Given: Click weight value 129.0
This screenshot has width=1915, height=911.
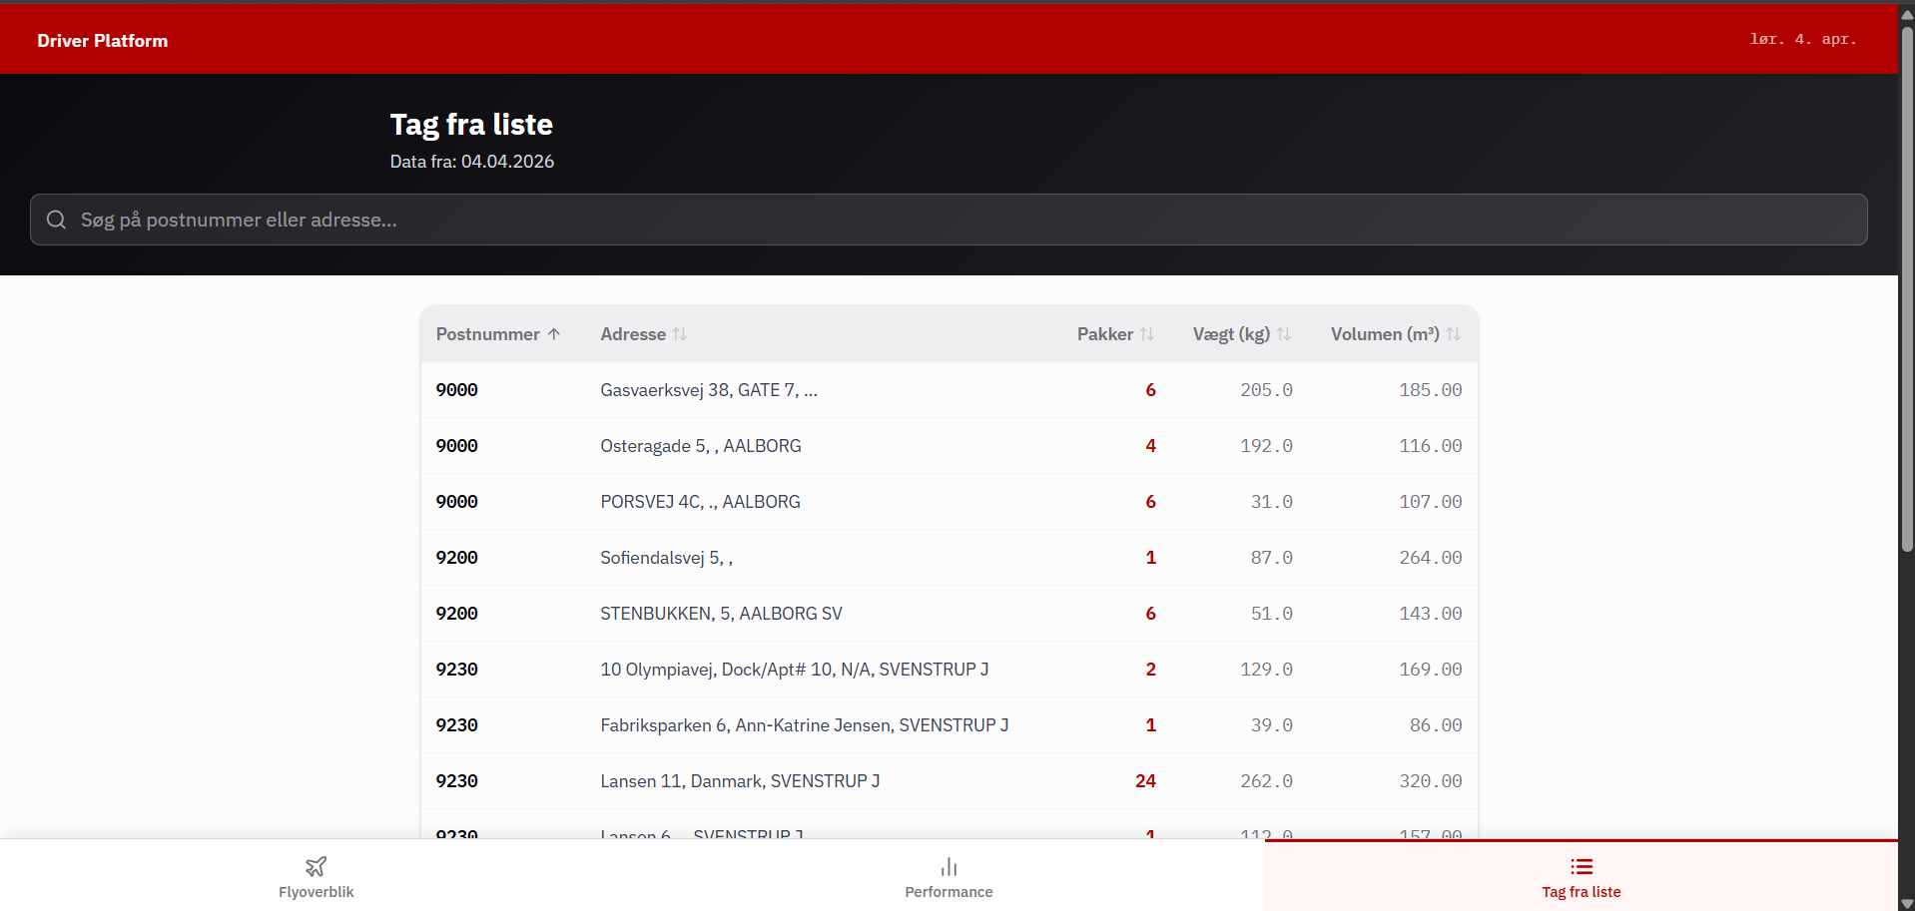Looking at the screenshot, I should click(1266, 670).
